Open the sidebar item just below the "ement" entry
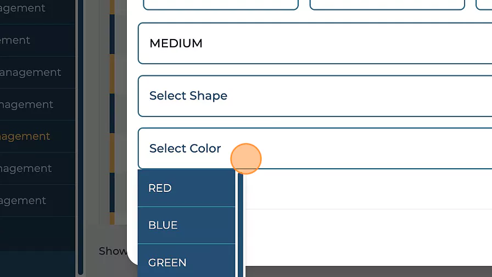 coord(31,73)
